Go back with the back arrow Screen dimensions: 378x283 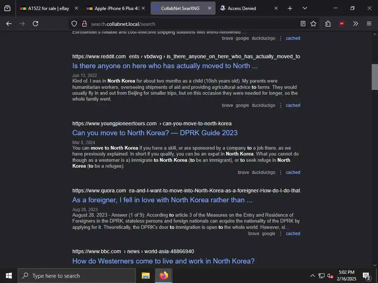(9, 24)
